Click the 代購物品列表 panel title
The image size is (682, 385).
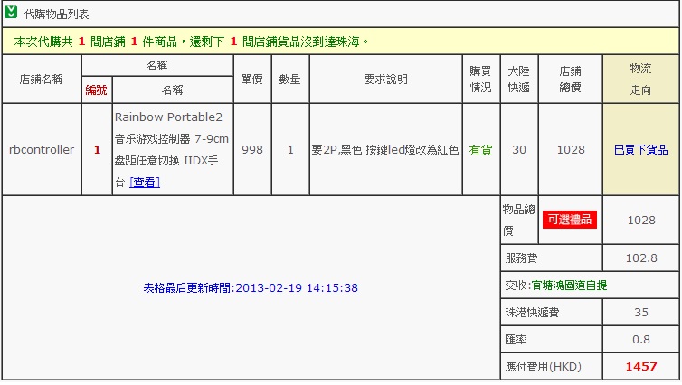point(57,14)
